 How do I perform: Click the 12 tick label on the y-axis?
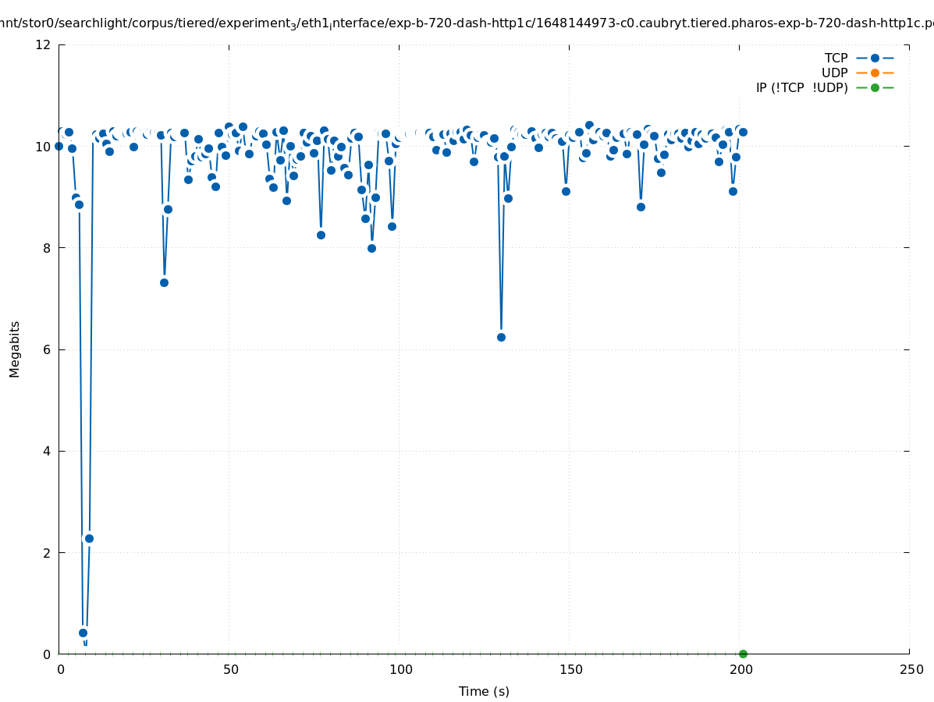[43, 44]
